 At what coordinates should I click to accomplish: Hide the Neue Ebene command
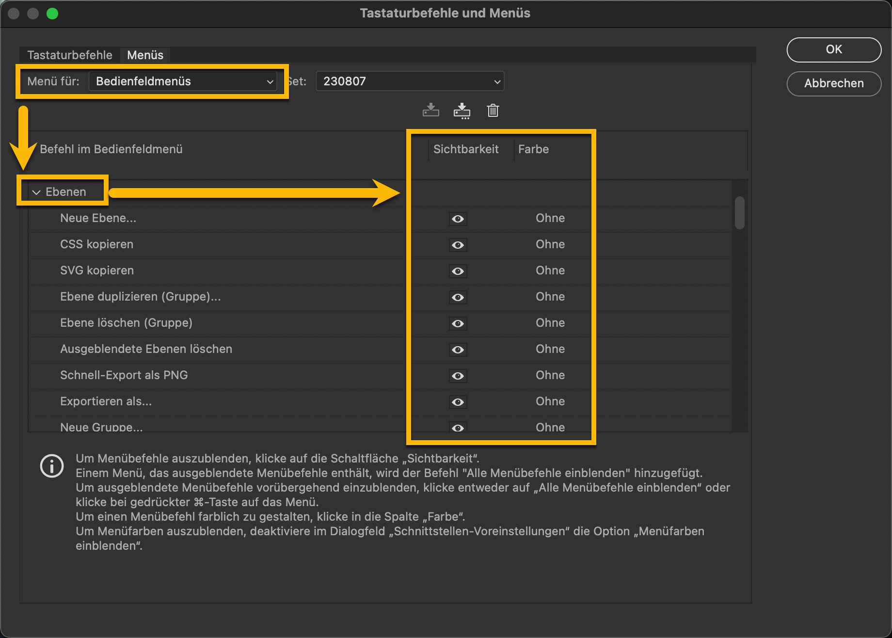pos(458,219)
